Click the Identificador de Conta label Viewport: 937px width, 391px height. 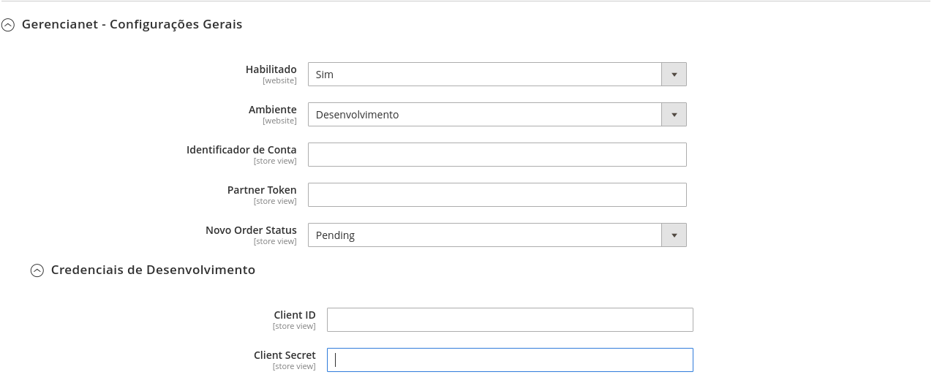click(x=241, y=150)
